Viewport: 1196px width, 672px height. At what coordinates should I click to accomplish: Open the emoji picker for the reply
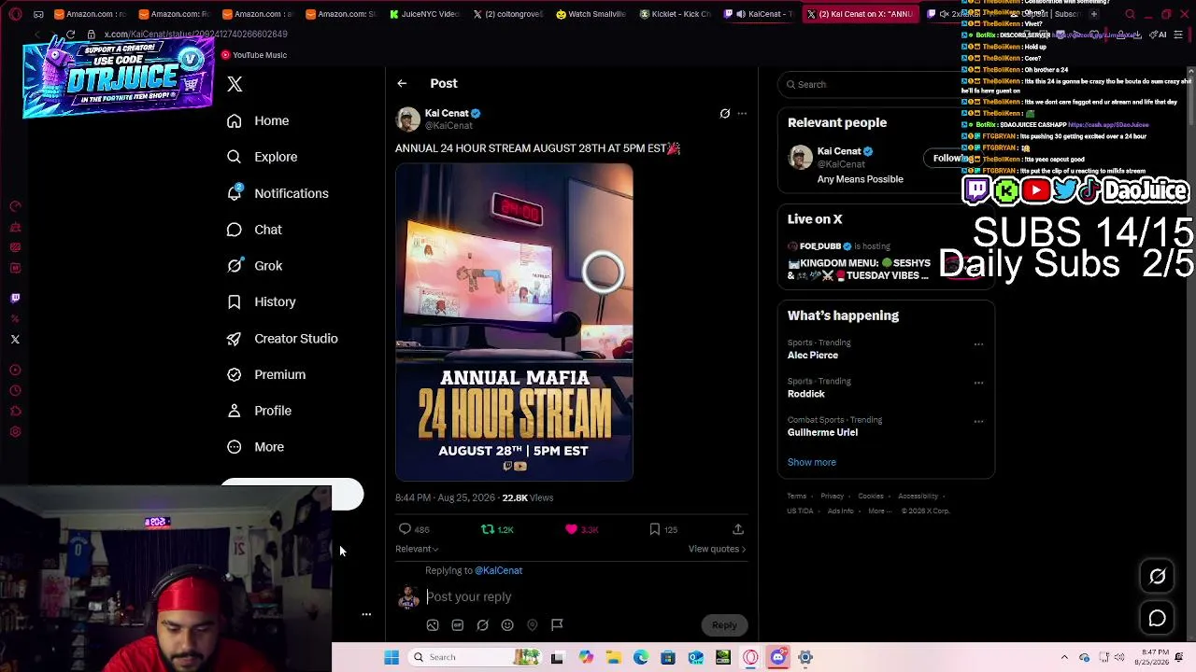coord(507,625)
